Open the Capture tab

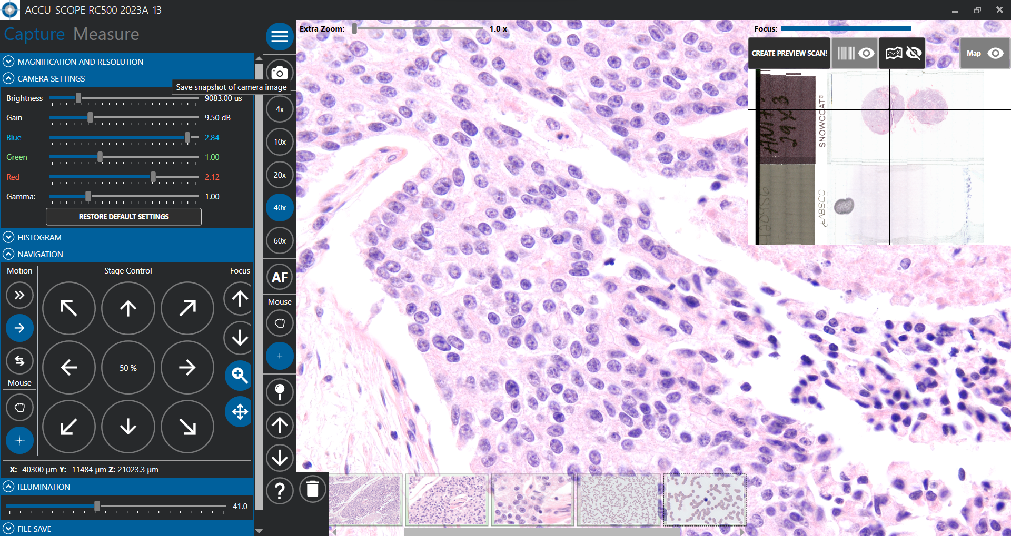pos(34,34)
